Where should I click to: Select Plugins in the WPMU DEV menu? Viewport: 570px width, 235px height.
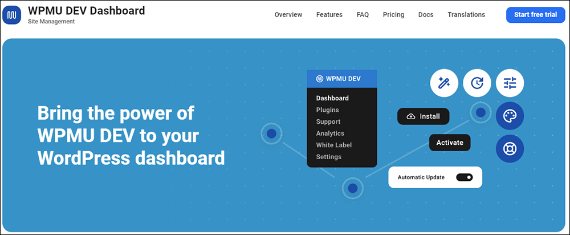328,110
